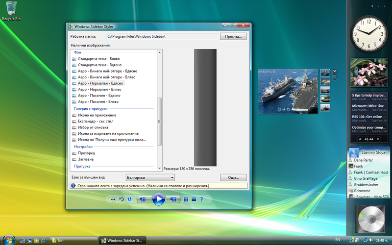Select 'Аеро - Винаги най-отгоре - Вляво'
The height and width of the screenshot is (245, 392).
pos(106,77)
